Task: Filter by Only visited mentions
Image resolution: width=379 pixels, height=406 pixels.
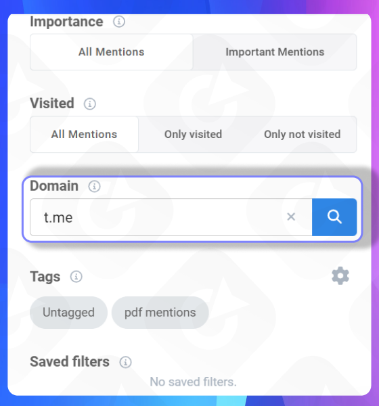Action: (194, 135)
